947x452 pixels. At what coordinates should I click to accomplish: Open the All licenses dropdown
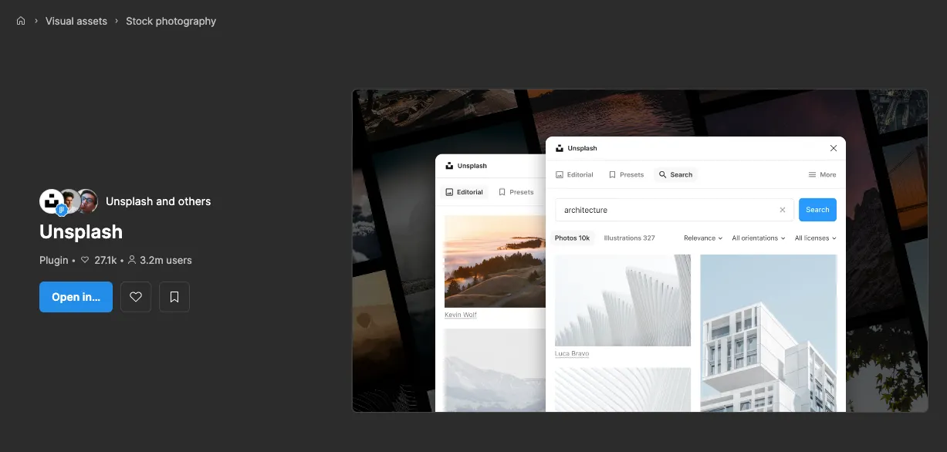[x=815, y=238]
